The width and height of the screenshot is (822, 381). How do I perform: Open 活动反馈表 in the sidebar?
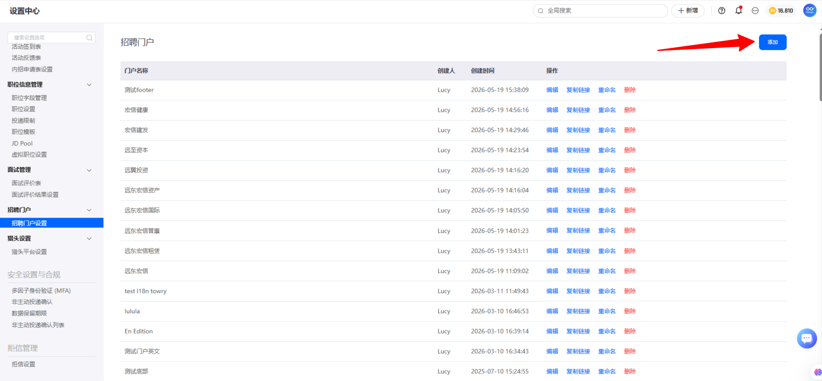(26, 58)
